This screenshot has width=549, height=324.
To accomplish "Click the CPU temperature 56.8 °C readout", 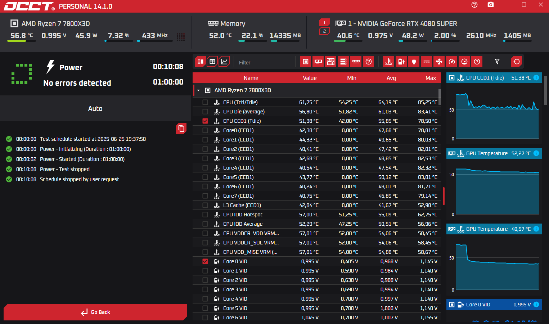I will pyautogui.click(x=22, y=35).
